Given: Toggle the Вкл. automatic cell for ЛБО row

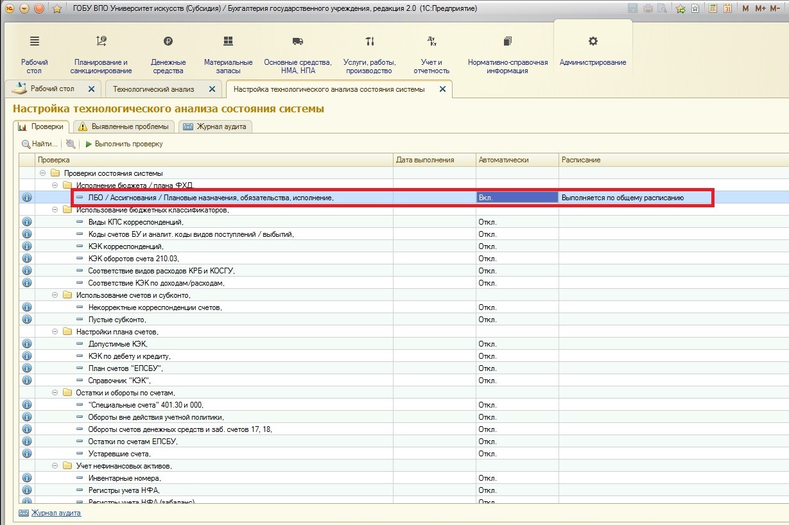Looking at the screenshot, I should [516, 198].
